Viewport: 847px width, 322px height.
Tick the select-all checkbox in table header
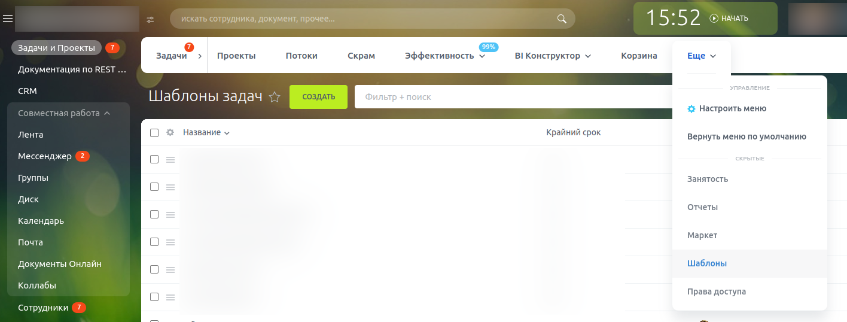(154, 133)
